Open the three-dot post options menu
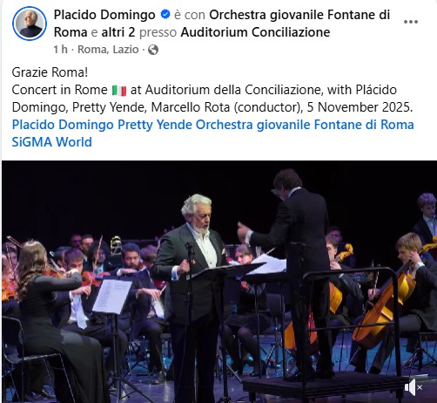437x403 pixels. 411,22
